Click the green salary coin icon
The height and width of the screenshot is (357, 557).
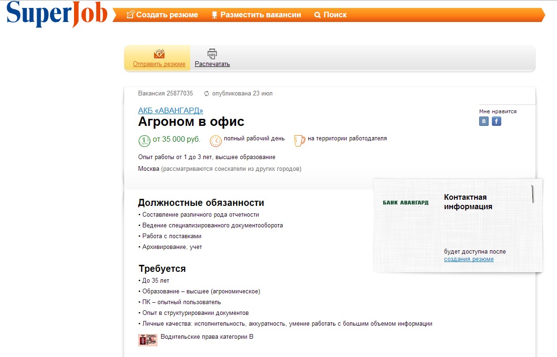(144, 140)
